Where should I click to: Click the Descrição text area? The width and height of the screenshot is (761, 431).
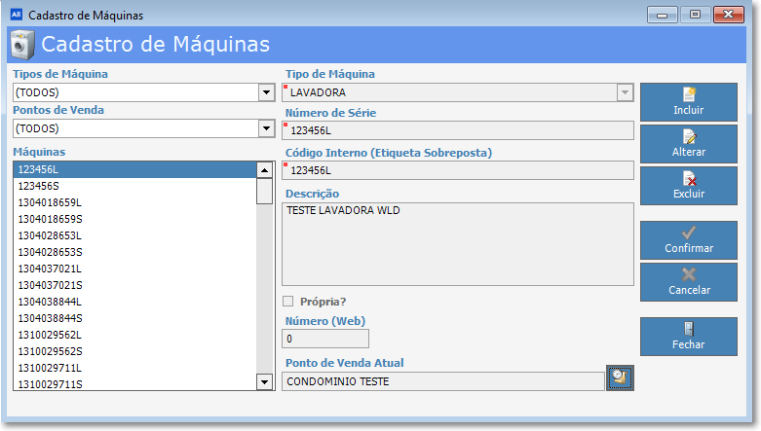[x=458, y=243]
